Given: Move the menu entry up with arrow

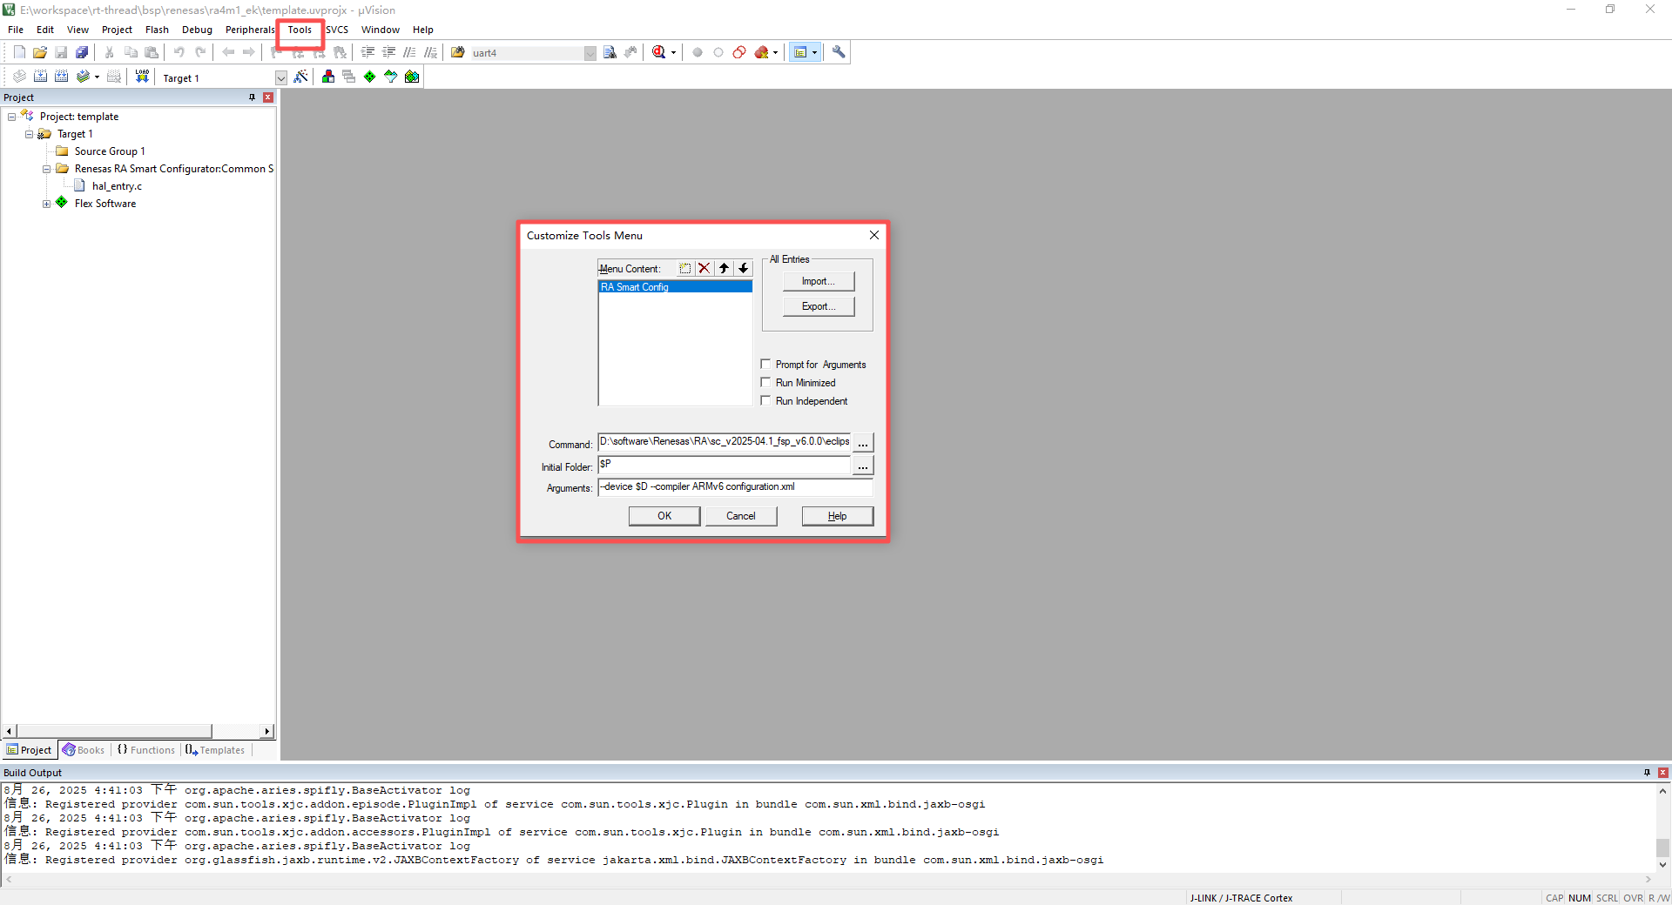Looking at the screenshot, I should pyautogui.click(x=724, y=269).
